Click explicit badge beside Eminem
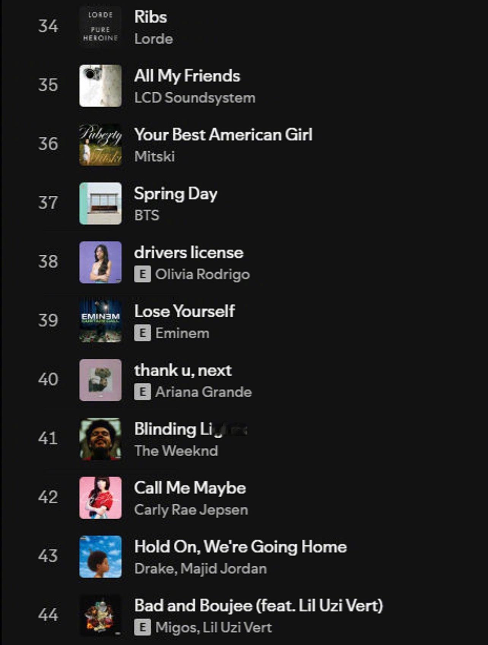Image resolution: width=488 pixels, height=645 pixels. click(143, 333)
